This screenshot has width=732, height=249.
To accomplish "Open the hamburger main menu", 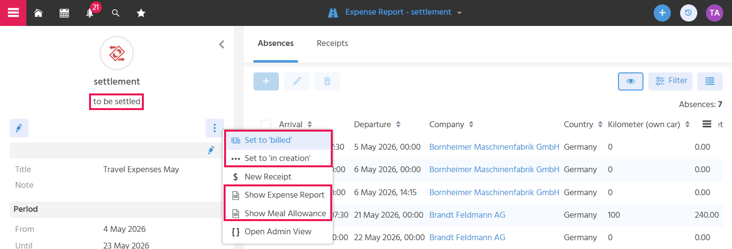I will pyautogui.click(x=13, y=13).
